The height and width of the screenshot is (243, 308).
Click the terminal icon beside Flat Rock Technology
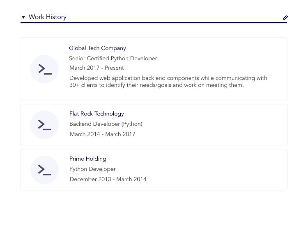click(44, 125)
